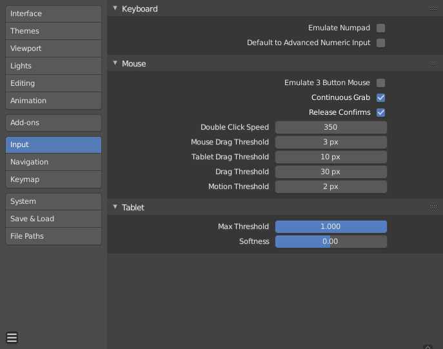Edit the Motion Threshold value
Viewport: 443px width, 349px height.
(331, 186)
